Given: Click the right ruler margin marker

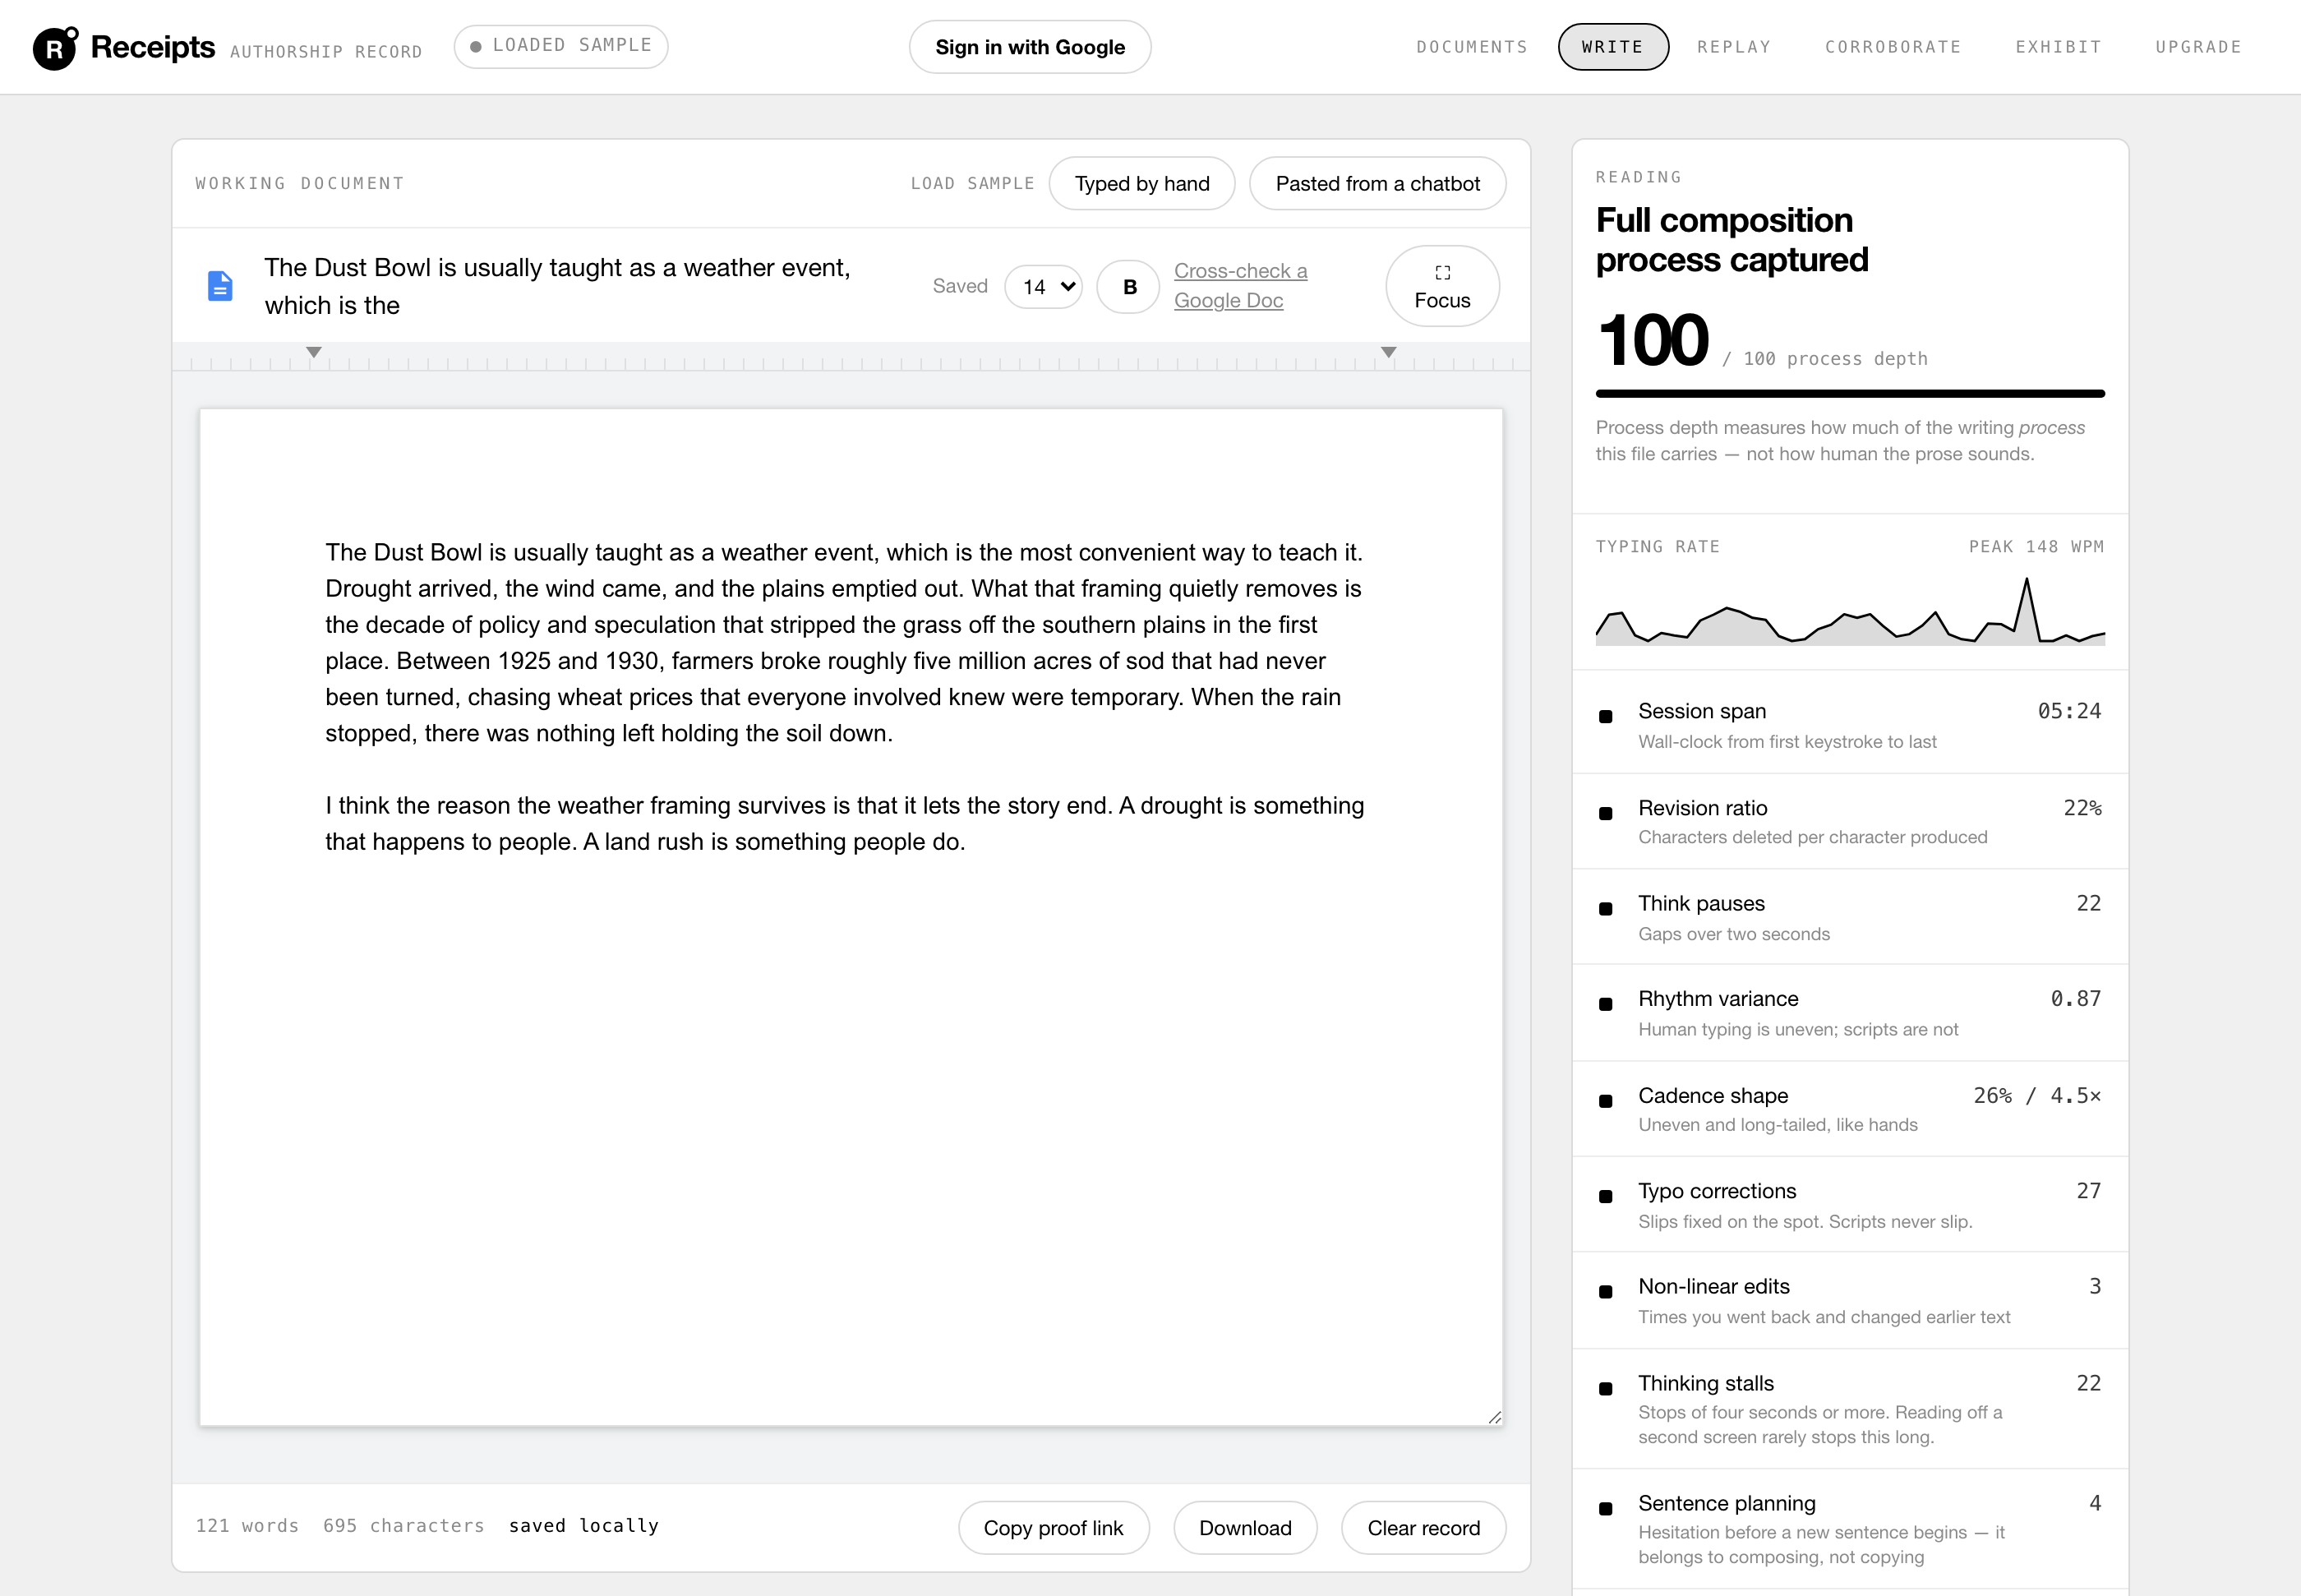Looking at the screenshot, I should [1388, 352].
